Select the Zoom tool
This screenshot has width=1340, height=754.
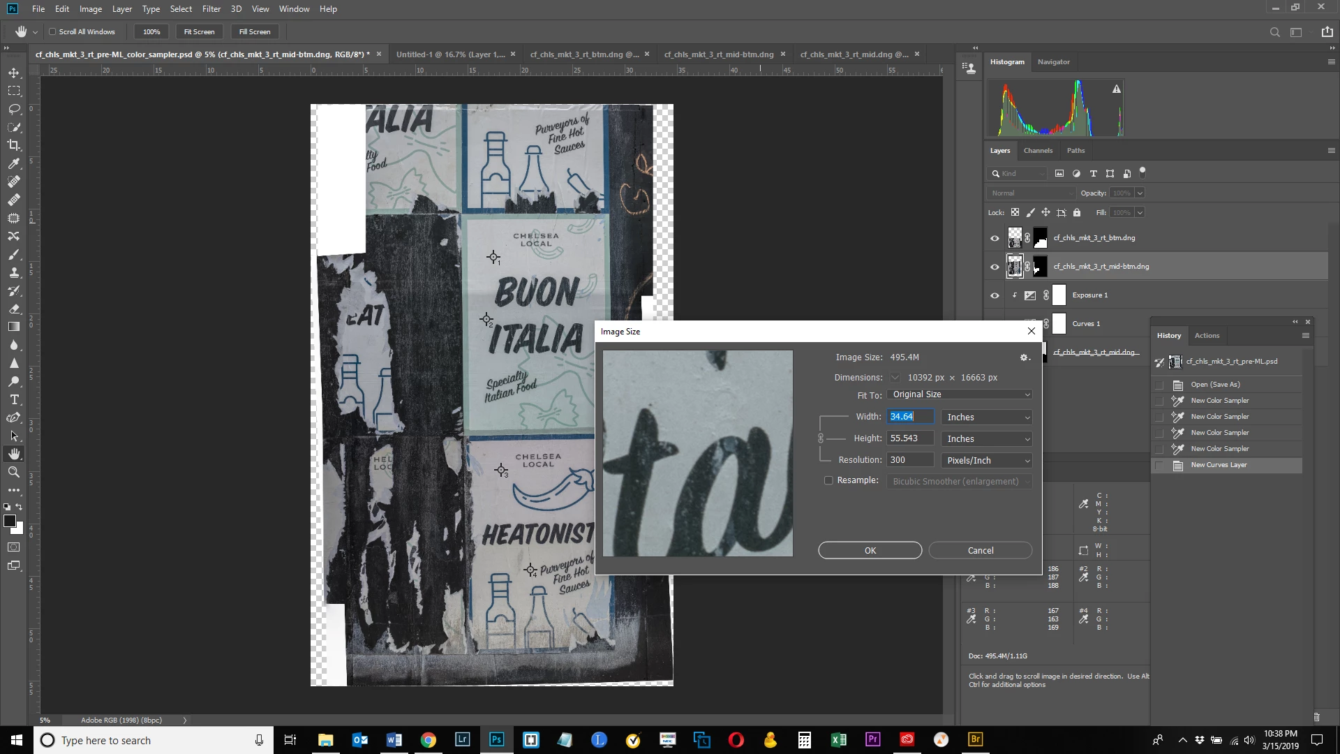tap(13, 472)
